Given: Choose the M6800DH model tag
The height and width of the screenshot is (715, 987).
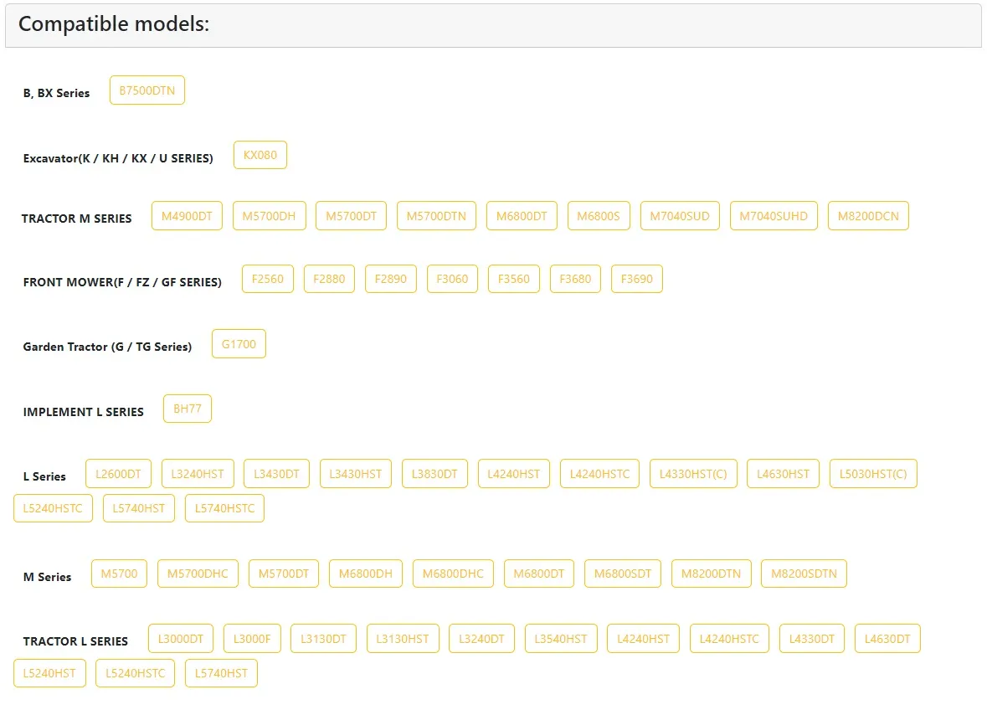Looking at the screenshot, I should pos(366,574).
